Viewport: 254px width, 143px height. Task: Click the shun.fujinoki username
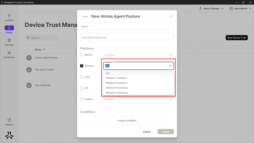[241, 9]
